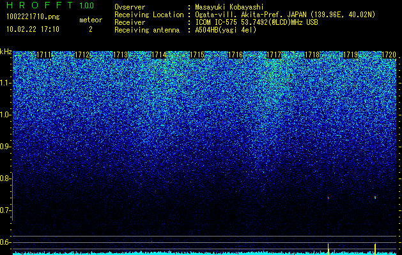Click the ICOM IC-575 receiver text

click(256, 22)
